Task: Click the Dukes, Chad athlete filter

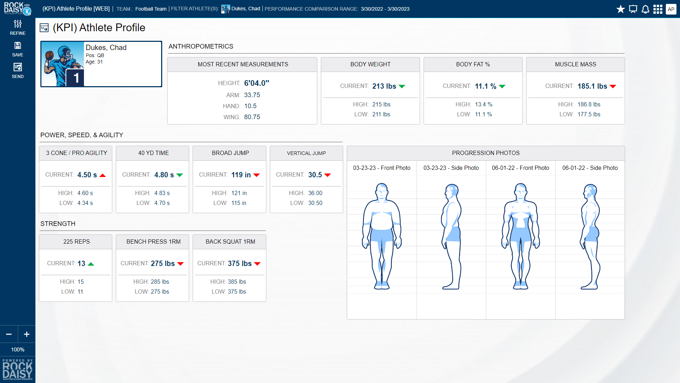Action: (245, 9)
